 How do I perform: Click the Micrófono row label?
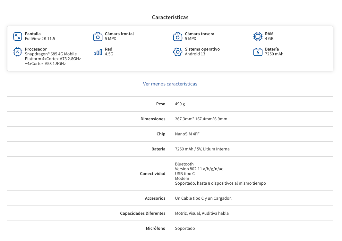[156, 229]
